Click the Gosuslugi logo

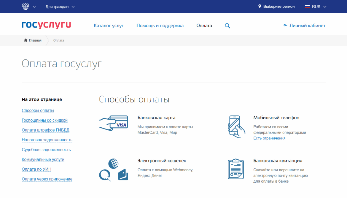point(46,25)
